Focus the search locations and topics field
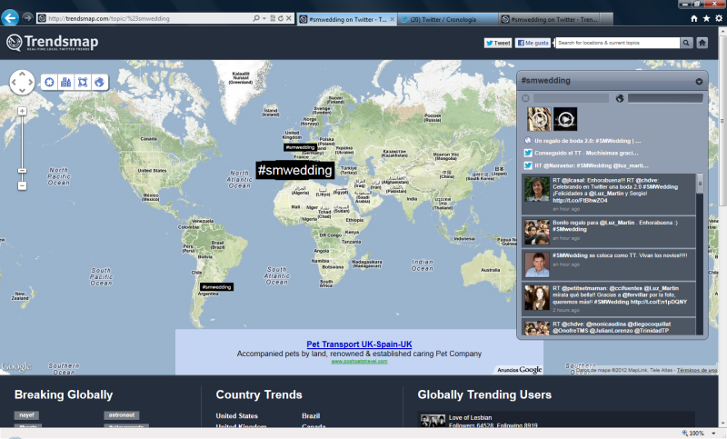Image resolution: width=727 pixels, height=439 pixels. tap(618, 43)
